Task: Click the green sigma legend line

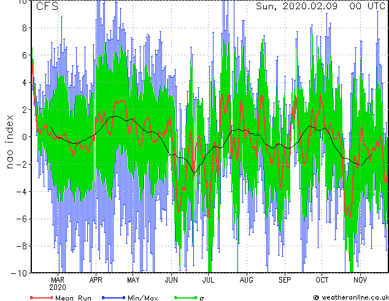Action: click(186, 297)
